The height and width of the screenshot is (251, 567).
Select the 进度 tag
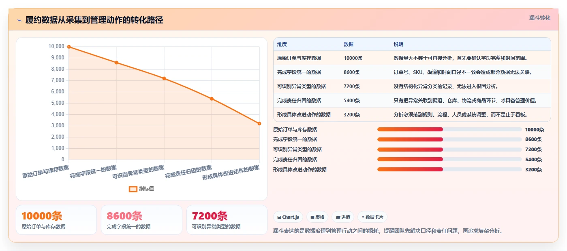click(x=343, y=217)
